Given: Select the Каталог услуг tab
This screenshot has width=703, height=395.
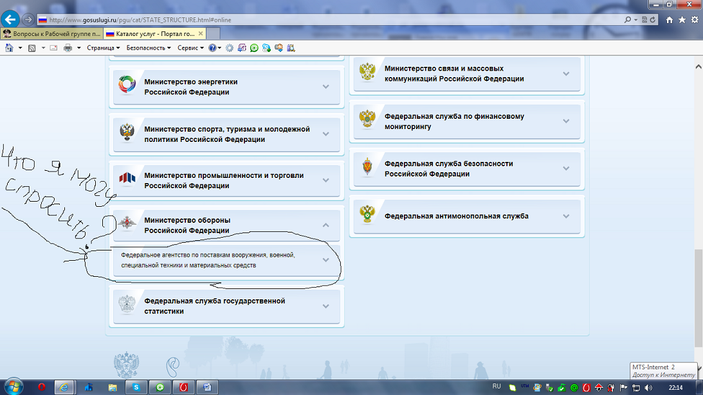Looking at the screenshot, I should click(x=154, y=33).
